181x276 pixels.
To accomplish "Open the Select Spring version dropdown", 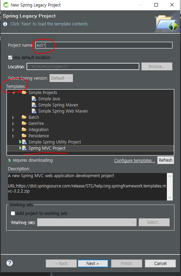I will coord(61,78).
